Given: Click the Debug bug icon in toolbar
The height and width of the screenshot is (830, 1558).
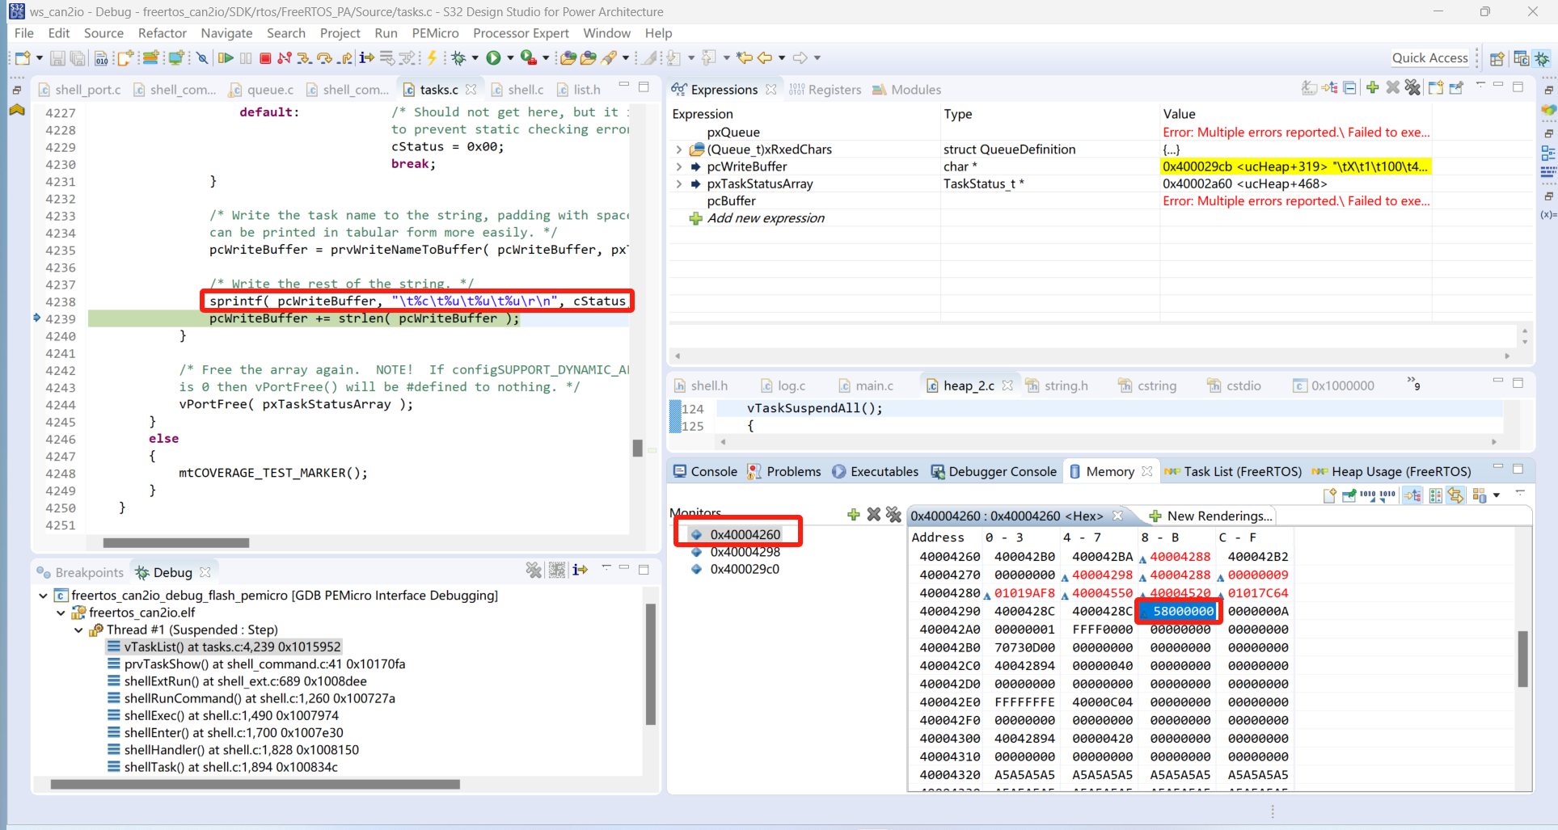Looking at the screenshot, I should click(x=459, y=57).
